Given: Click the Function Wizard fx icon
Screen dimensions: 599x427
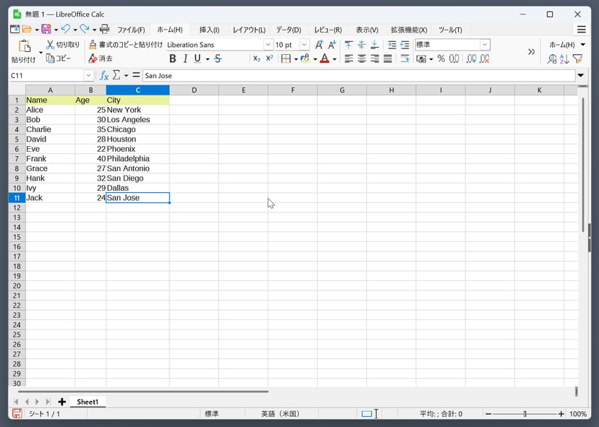Looking at the screenshot, I should point(103,75).
